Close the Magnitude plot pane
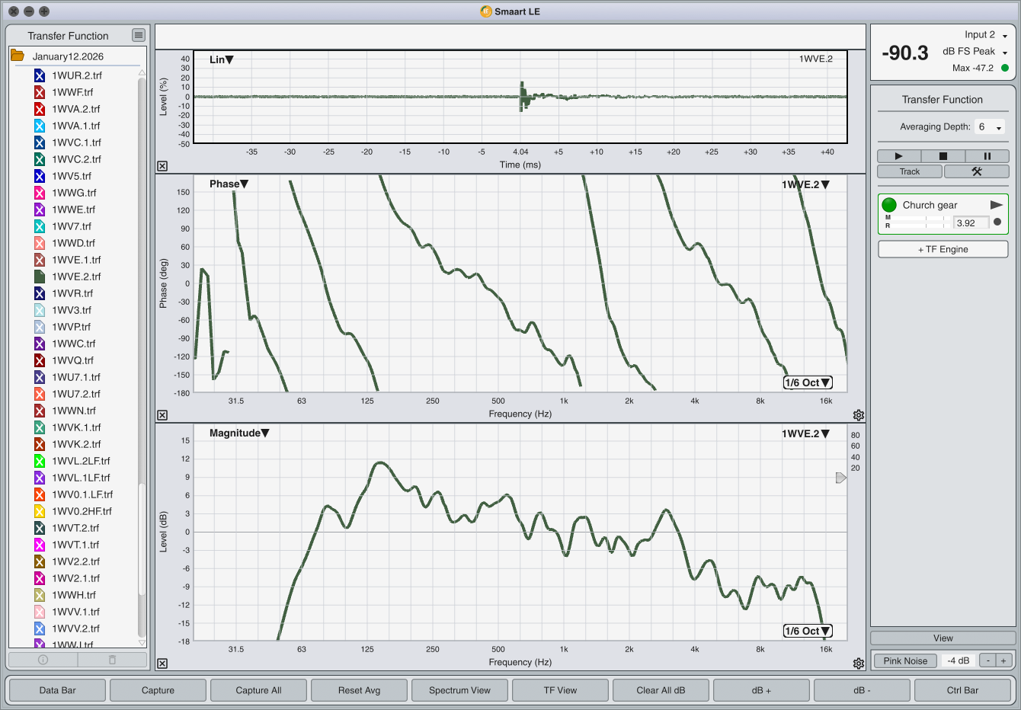 [x=162, y=664]
